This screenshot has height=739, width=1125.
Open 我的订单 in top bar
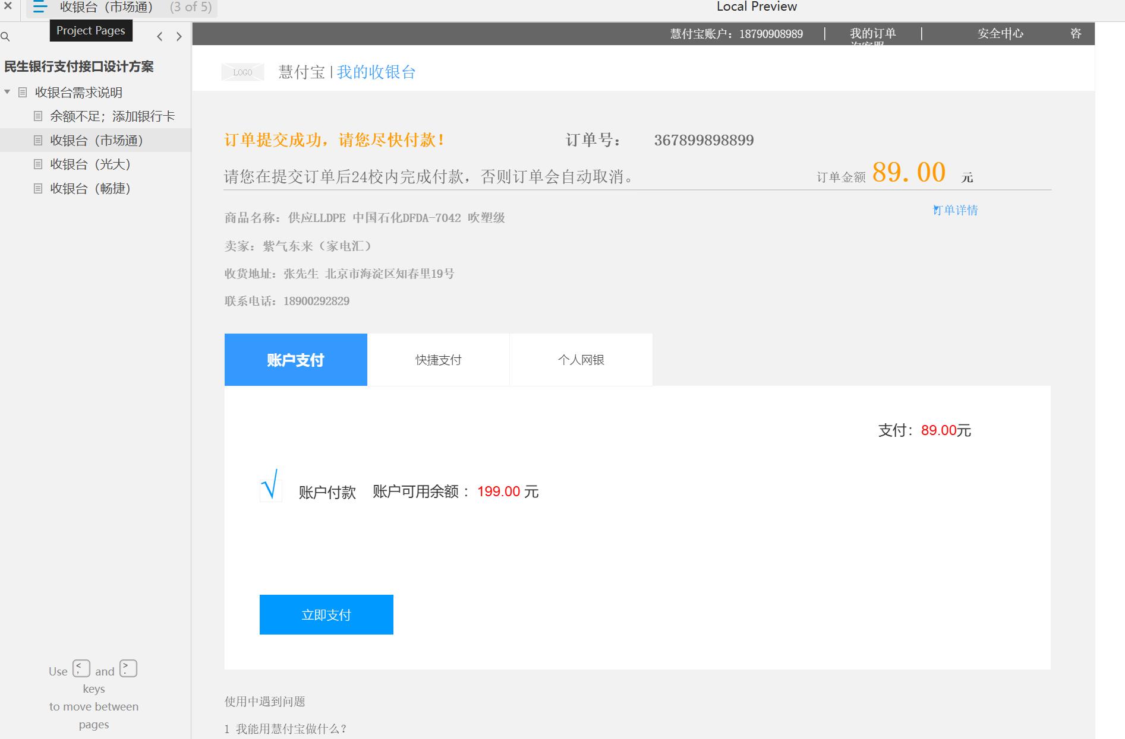tap(872, 34)
